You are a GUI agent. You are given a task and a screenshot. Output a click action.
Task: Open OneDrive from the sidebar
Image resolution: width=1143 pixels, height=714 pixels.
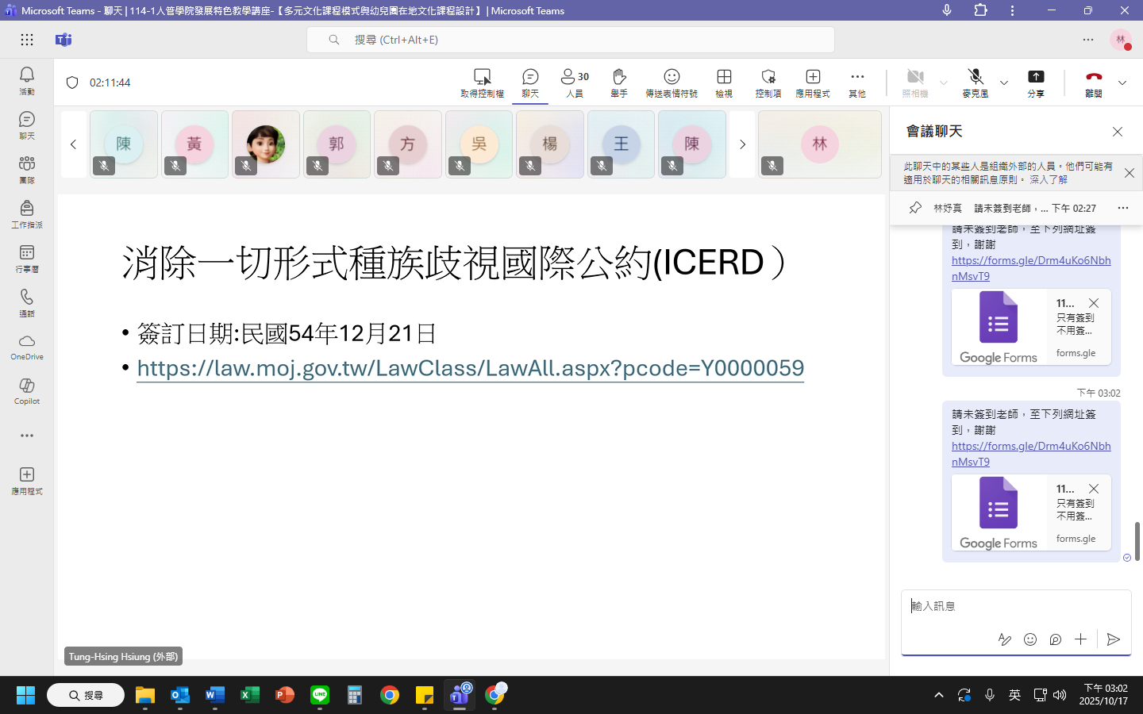27,347
